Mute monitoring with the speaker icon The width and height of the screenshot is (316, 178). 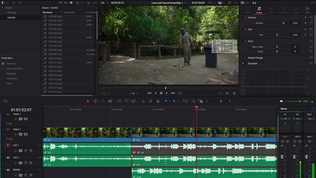(x=281, y=101)
